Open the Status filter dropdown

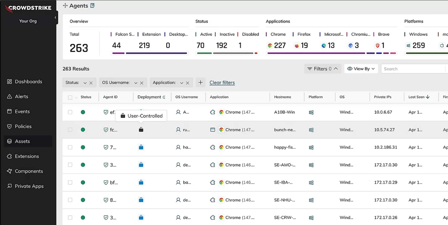tap(85, 83)
